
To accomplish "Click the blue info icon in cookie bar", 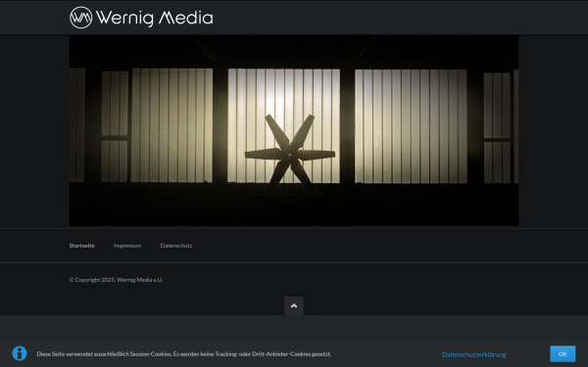I will coord(20,353).
